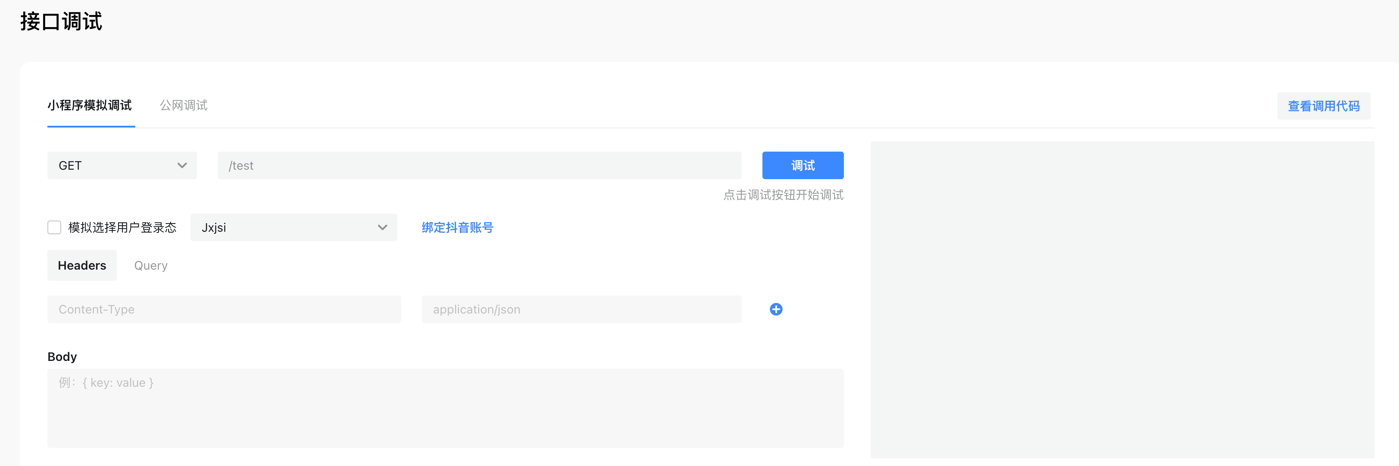Click the application/json header value field

pyautogui.click(x=581, y=309)
